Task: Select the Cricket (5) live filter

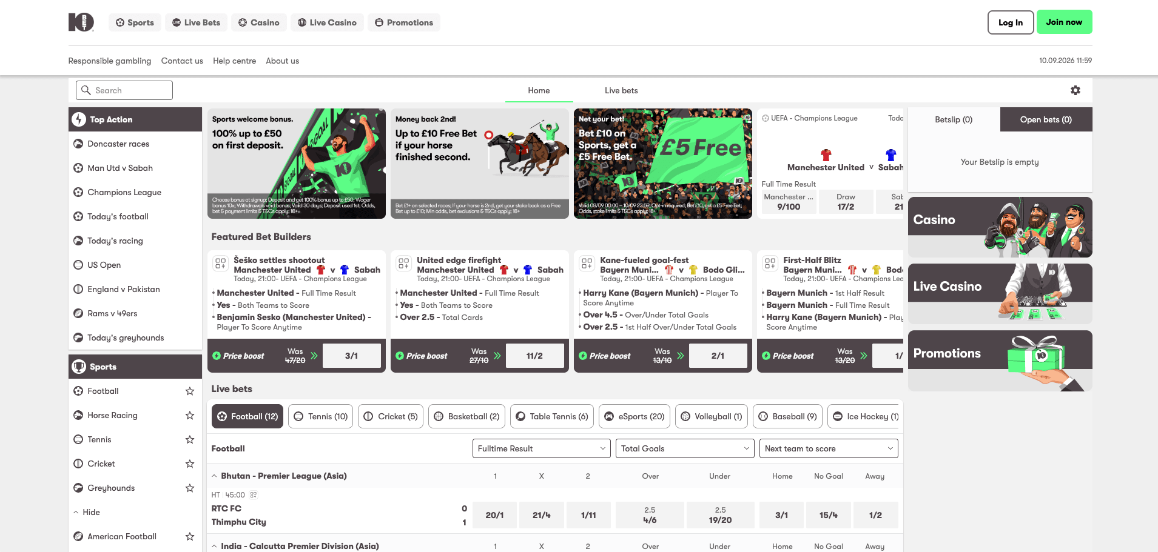Action: (391, 416)
